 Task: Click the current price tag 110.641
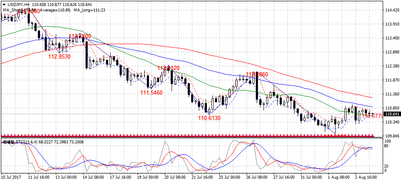coord(391,114)
